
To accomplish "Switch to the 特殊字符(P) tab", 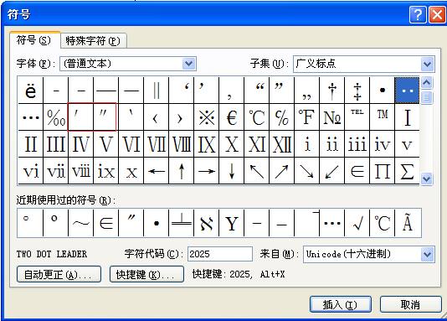I will pos(93,41).
